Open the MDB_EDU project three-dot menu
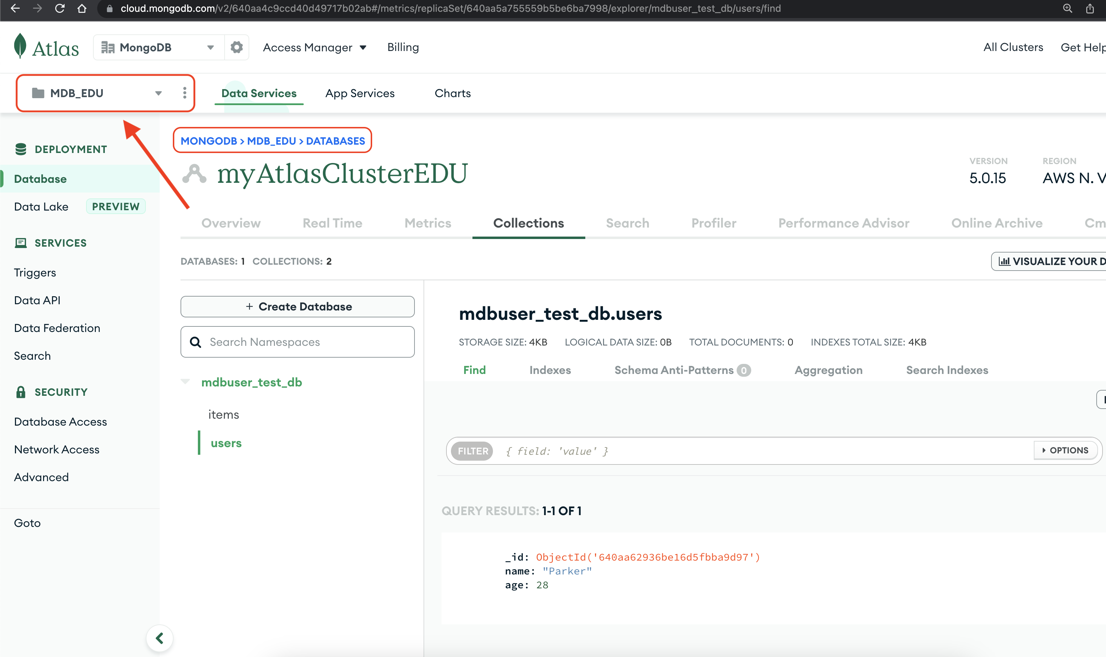The width and height of the screenshot is (1106, 657). click(x=185, y=93)
